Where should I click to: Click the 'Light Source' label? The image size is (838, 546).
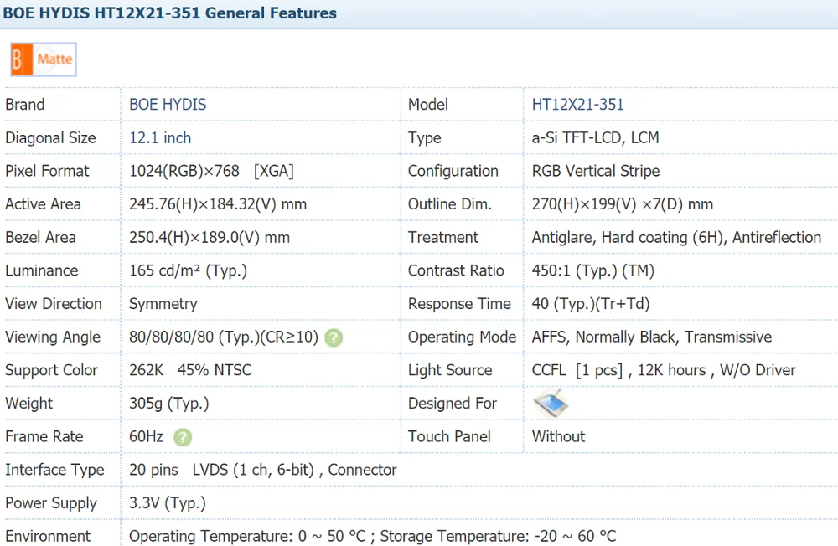click(450, 370)
